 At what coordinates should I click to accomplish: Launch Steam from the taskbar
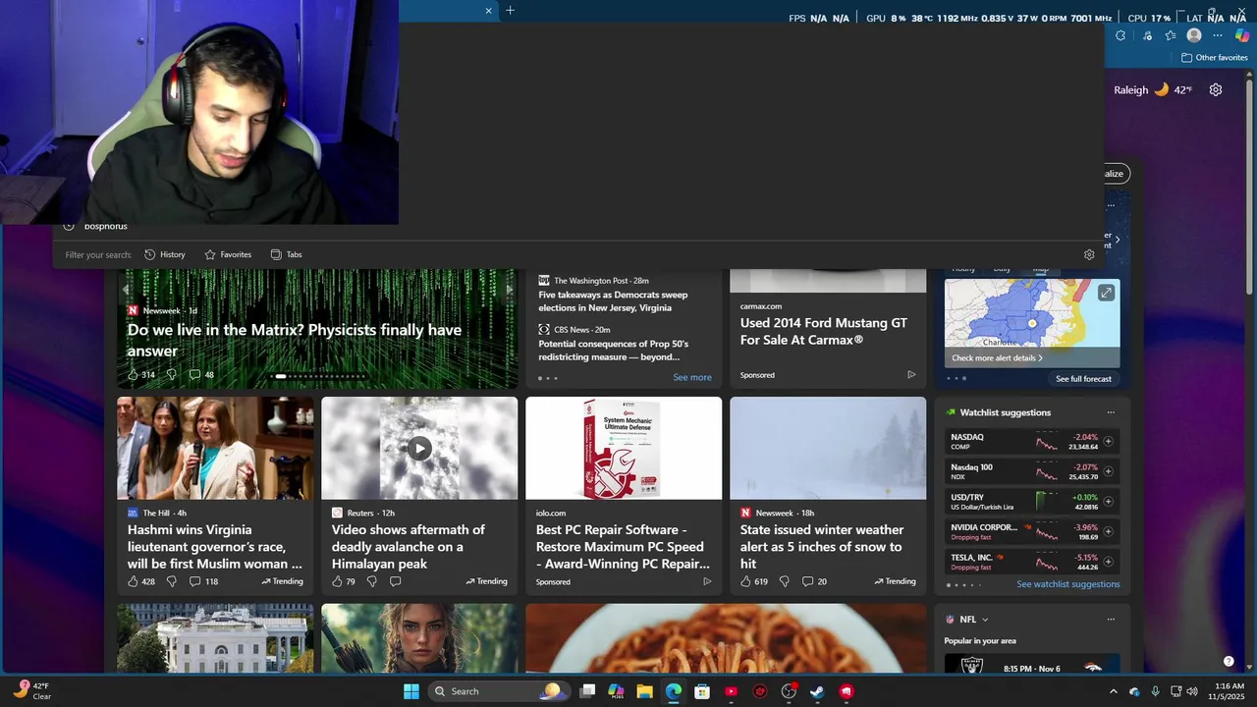click(x=817, y=691)
